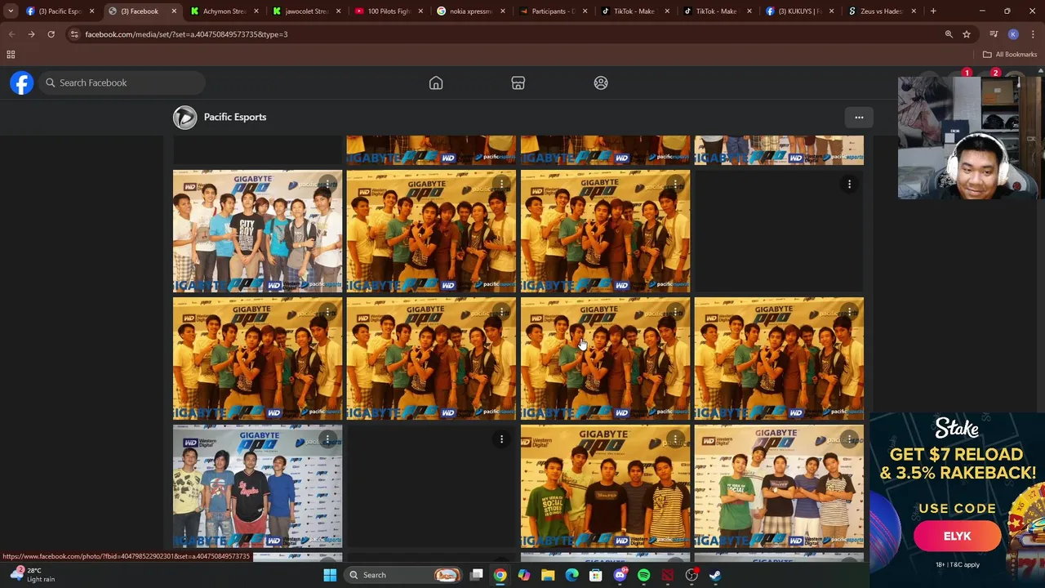The image size is (1045, 588).
Task: Open the crossed-arms group photo thumbnail
Action: [x=779, y=485]
